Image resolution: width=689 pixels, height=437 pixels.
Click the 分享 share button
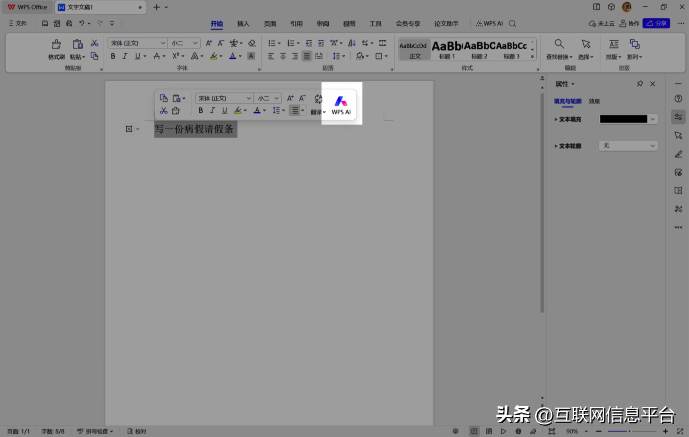[x=656, y=23]
